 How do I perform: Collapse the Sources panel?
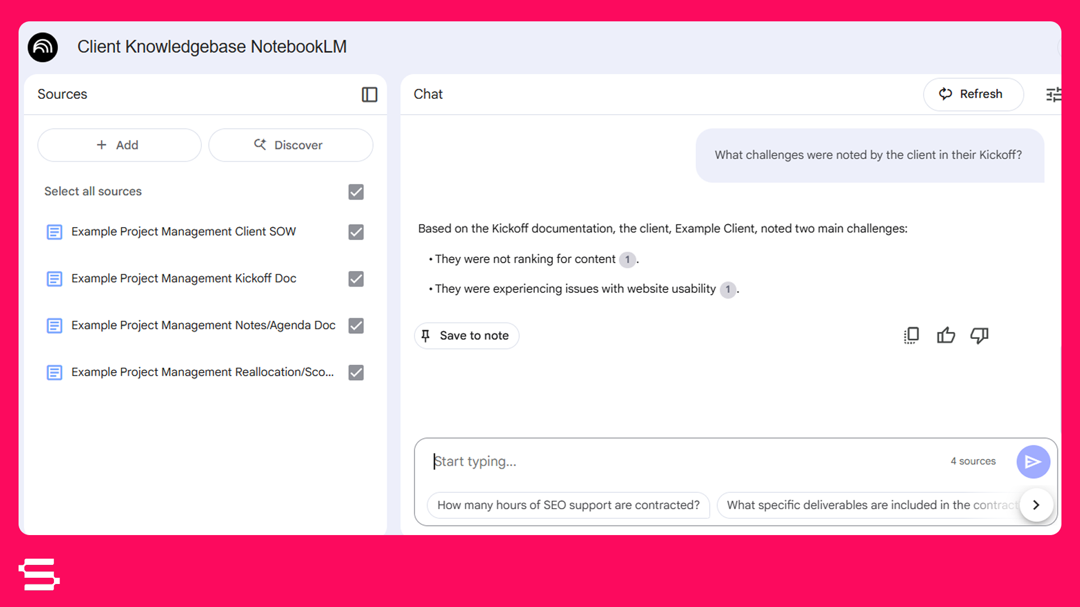(x=369, y=94)
